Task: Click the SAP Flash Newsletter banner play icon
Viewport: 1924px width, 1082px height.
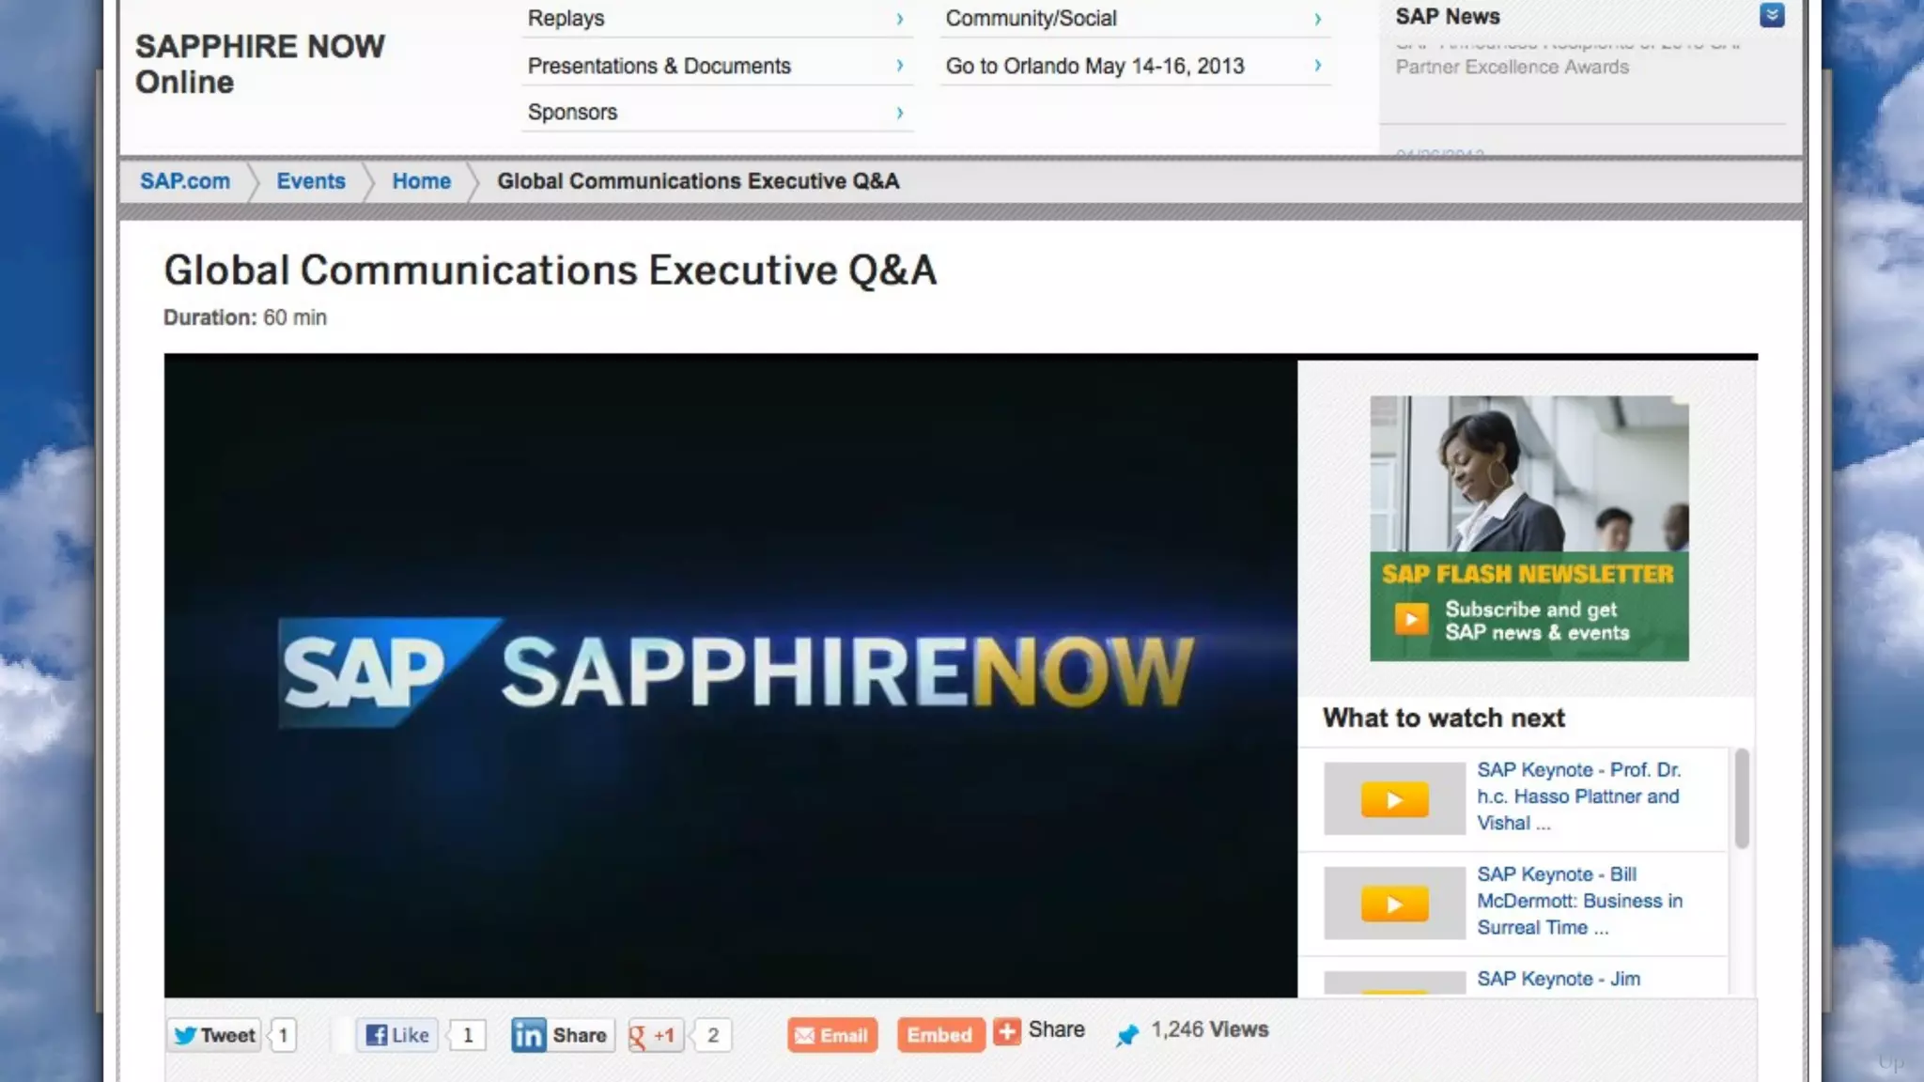Action: (1410, 619)
